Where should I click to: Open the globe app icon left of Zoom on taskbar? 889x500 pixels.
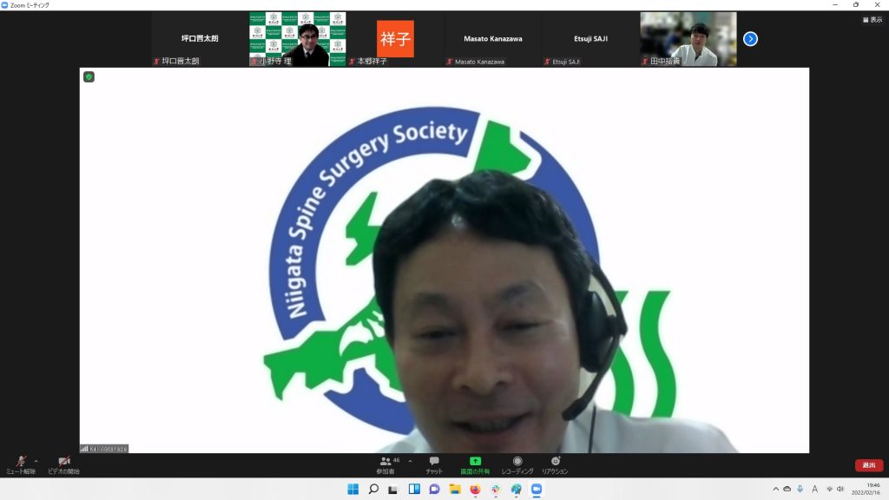[516, 489]
